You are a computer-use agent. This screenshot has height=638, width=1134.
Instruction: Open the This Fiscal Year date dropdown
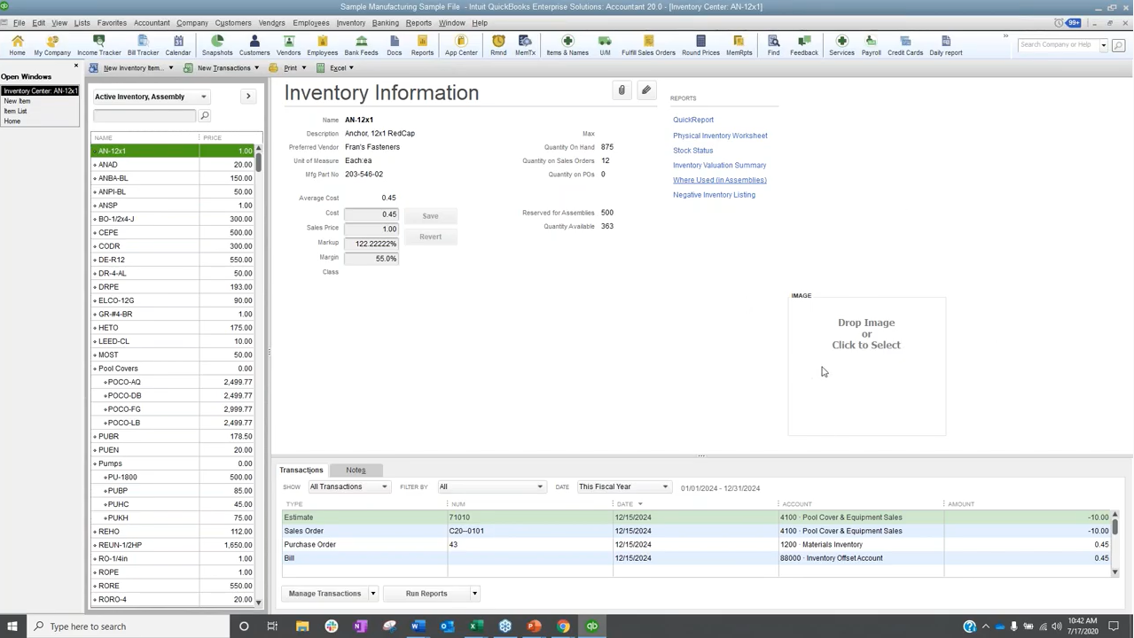coord(664,487)
